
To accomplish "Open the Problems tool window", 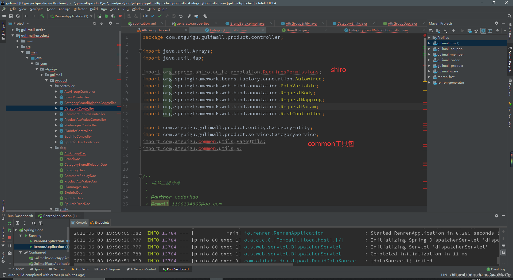I will [80, 269].
